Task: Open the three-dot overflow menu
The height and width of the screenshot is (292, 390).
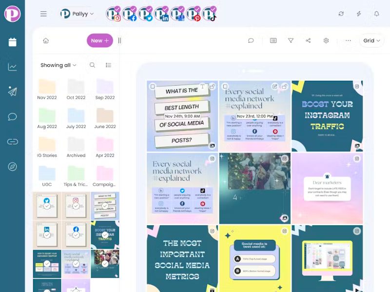Action: pos(348,41)
